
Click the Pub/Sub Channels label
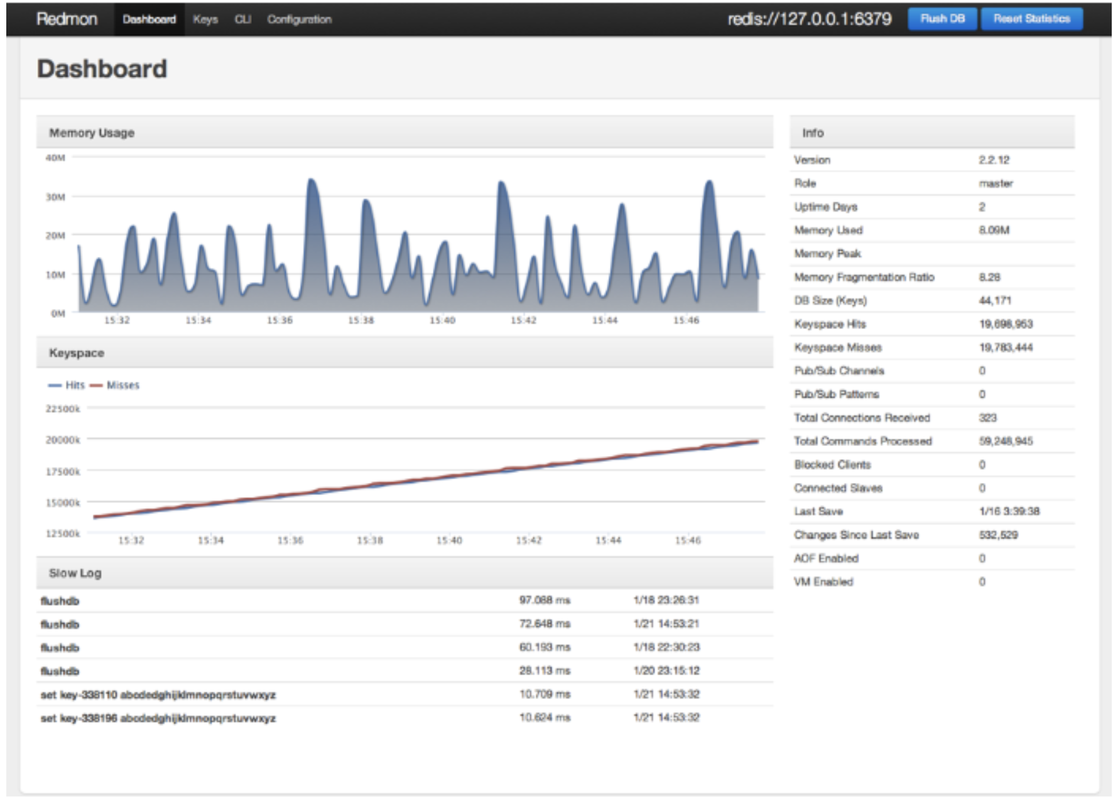click(x=839, y=371)
